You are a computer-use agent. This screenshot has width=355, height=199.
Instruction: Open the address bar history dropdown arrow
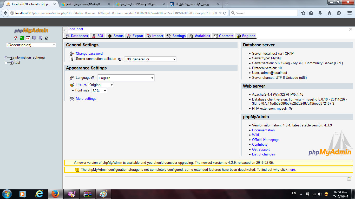(x=220, y=13)
